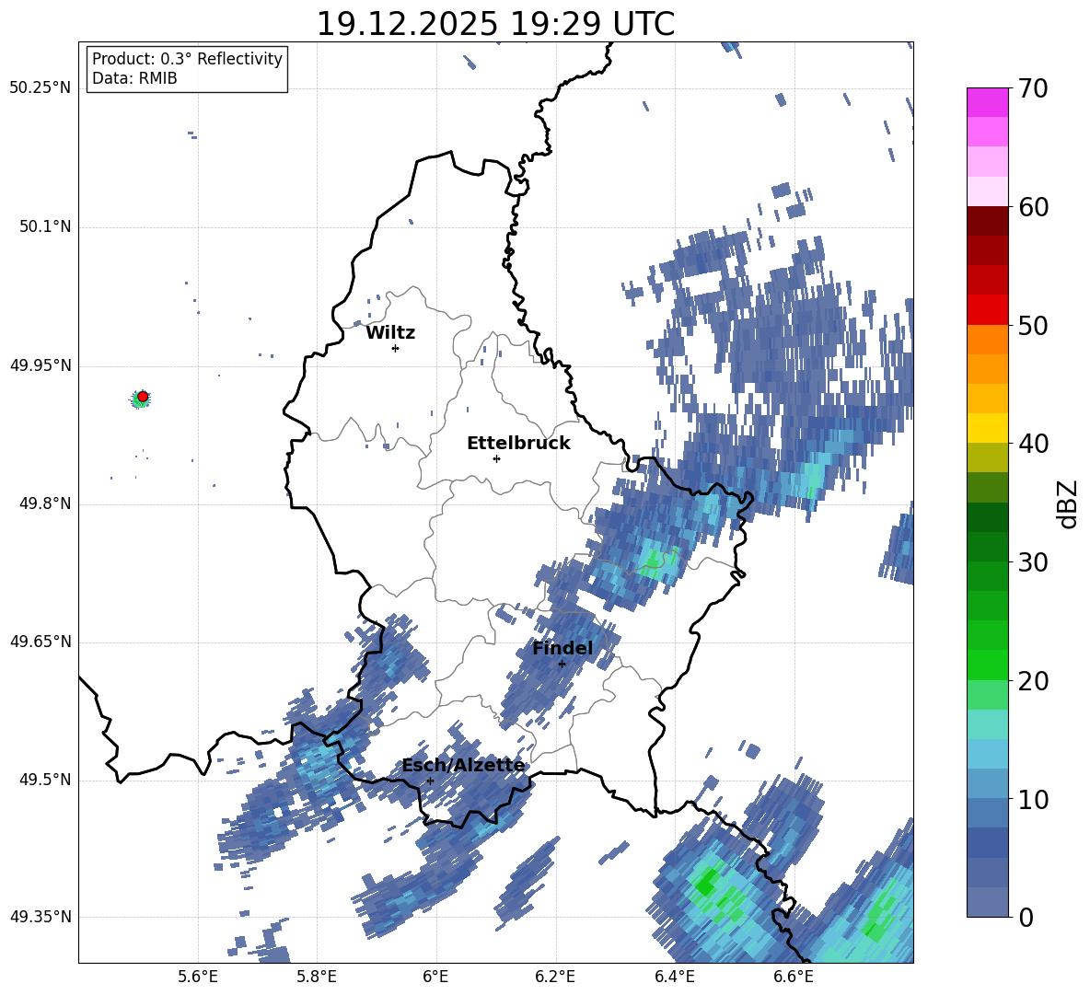Viewport: 1090px width, 995px height.
Task: Click the Ettelbruck station cross marker
Action: click(x=496, y=458)
